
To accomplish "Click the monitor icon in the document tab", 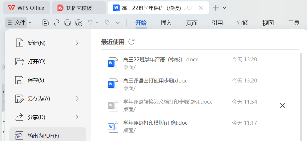I will (190, 8).
